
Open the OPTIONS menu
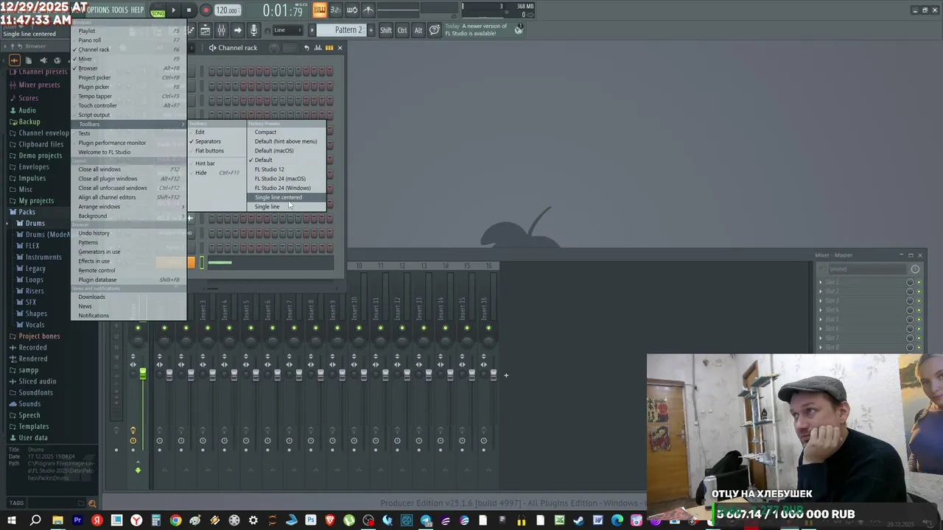[x=98, y=10]
